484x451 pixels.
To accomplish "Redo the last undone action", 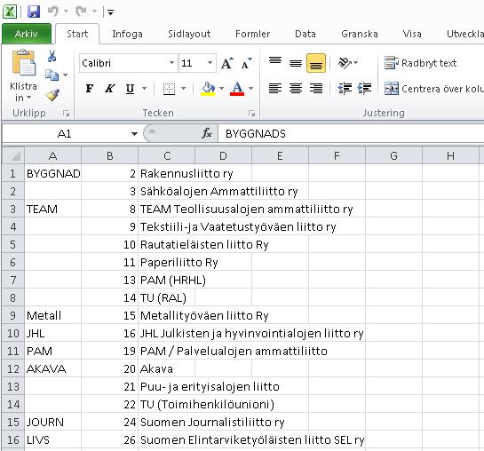I will click(81, 12).
